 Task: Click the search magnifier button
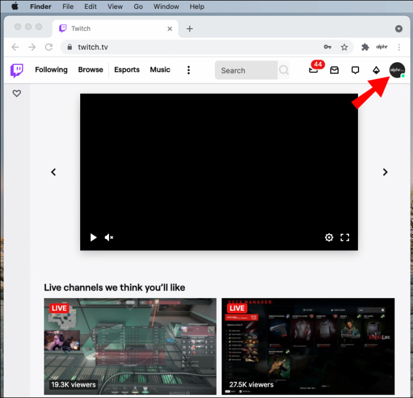point(284,70)
